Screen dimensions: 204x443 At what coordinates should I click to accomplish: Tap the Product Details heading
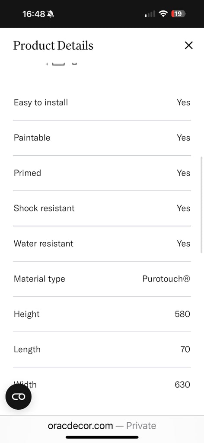click(x=53, y=45)
